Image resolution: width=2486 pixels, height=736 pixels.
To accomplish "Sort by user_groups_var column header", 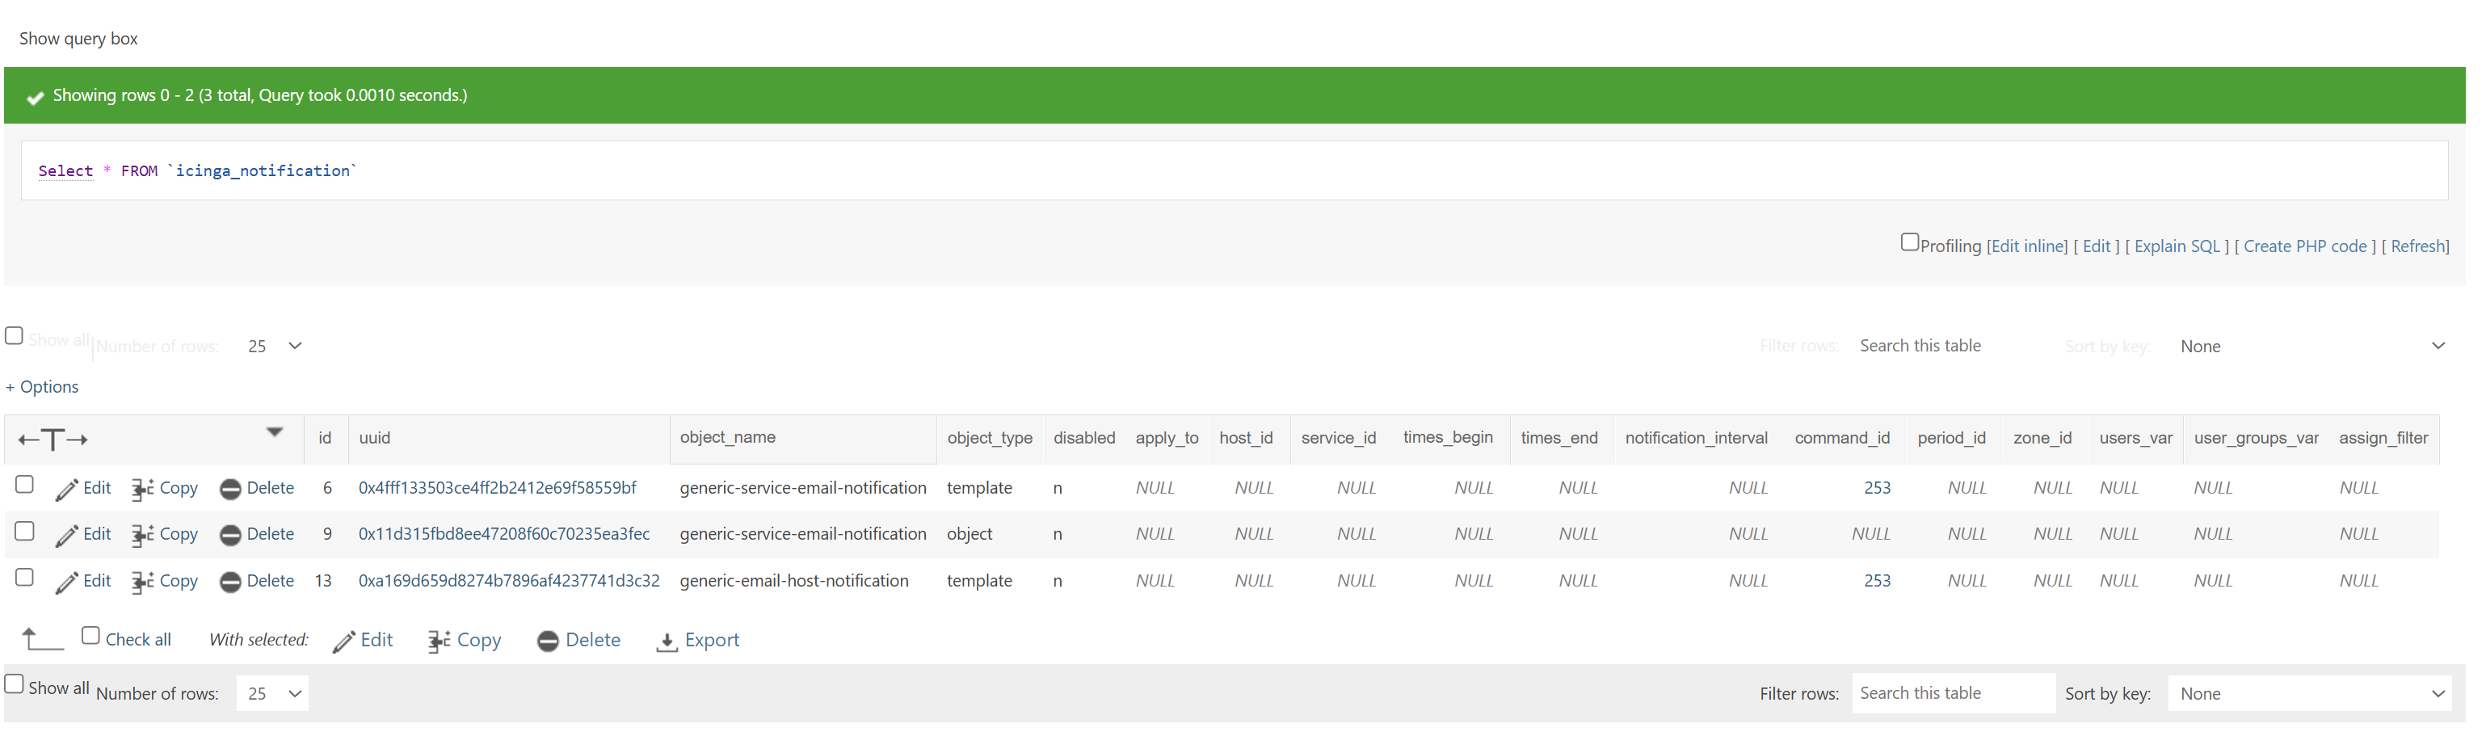I will tap(2256, 439).
